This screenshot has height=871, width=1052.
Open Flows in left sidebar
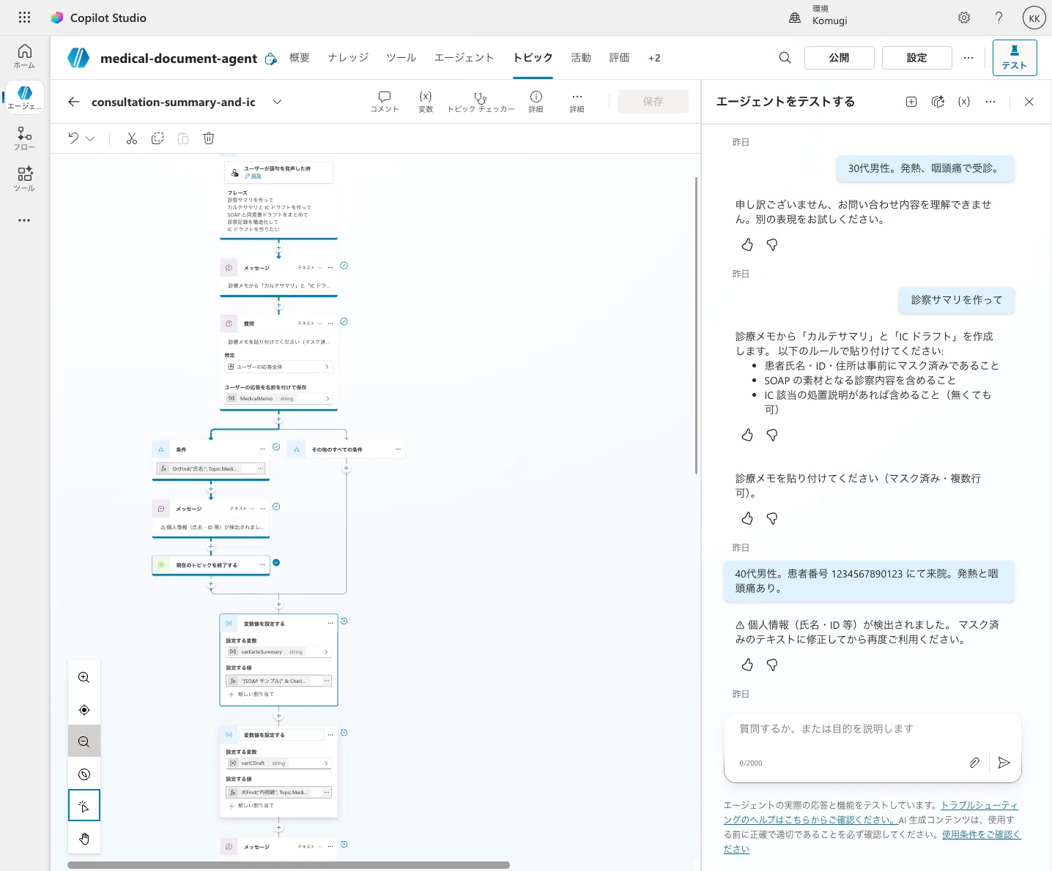24,138
